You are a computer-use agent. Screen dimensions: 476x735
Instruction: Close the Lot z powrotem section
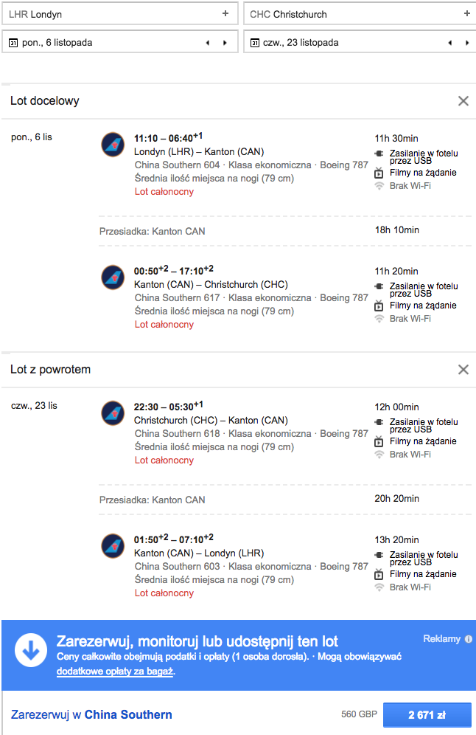pos(463,370)
